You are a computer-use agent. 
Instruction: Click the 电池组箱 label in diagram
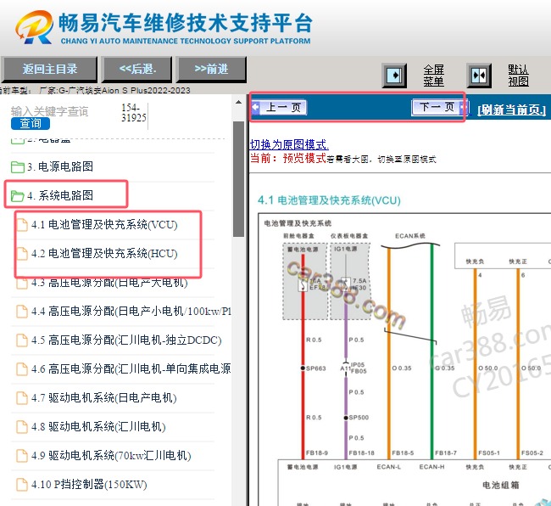(500, 486)
